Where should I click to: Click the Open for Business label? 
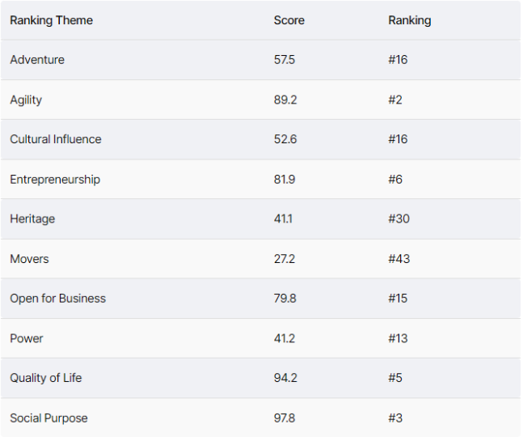pyautogui.click(x=57, y=299)
